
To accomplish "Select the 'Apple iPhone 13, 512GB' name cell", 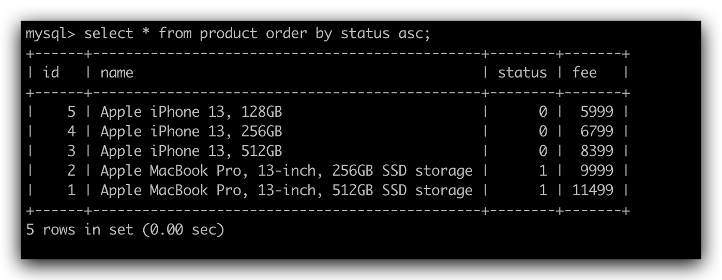I will click(191, 151).
